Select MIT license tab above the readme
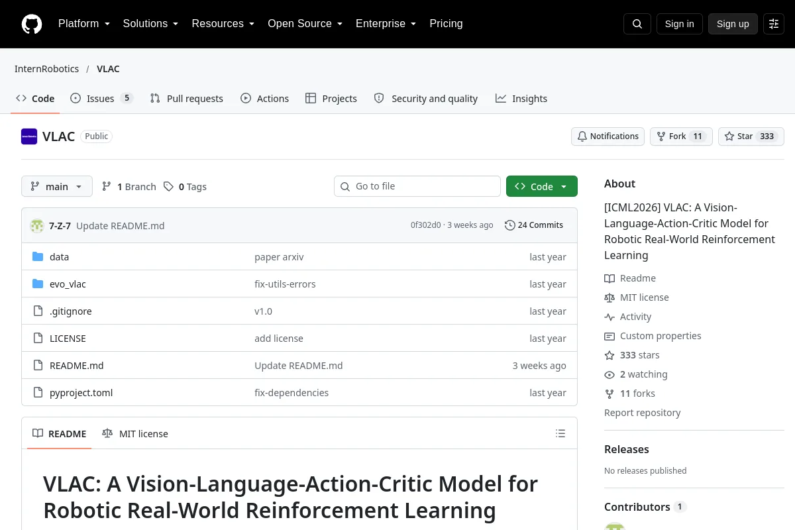This screenshot has height=530, width=795. (x=135, y=434)
